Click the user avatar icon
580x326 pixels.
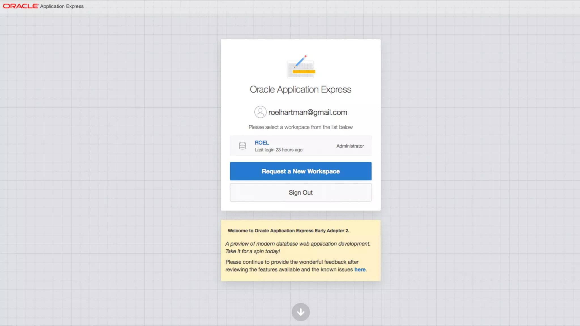pyautogui.click(x=260, y=112)
